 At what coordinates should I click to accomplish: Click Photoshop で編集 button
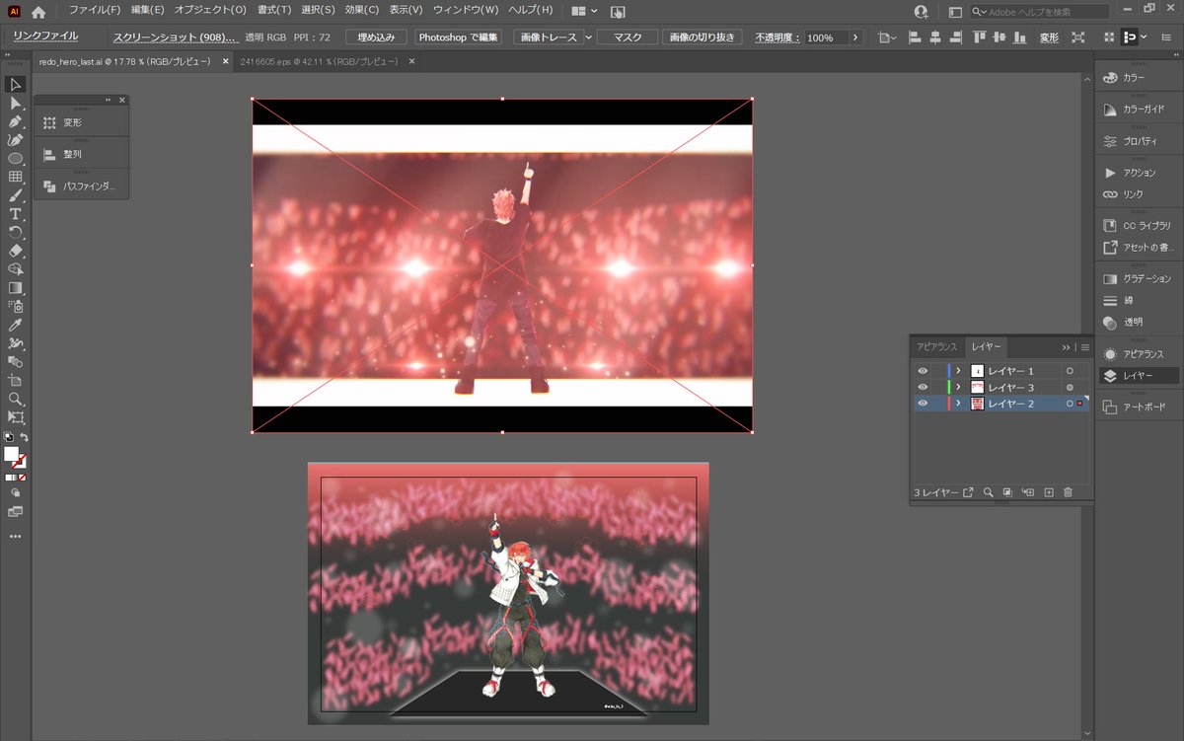(x=458, y=37)
